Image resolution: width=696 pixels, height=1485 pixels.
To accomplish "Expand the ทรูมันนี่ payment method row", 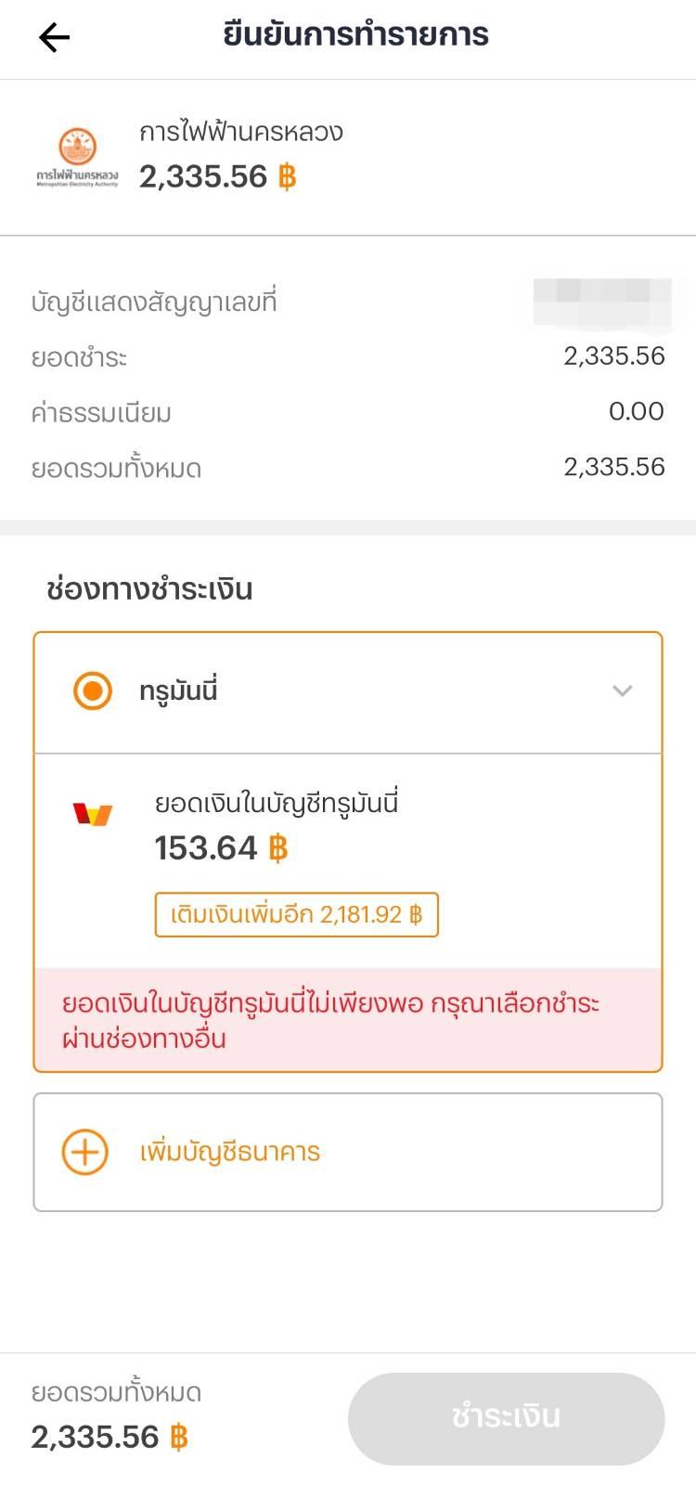I will 348,692.
